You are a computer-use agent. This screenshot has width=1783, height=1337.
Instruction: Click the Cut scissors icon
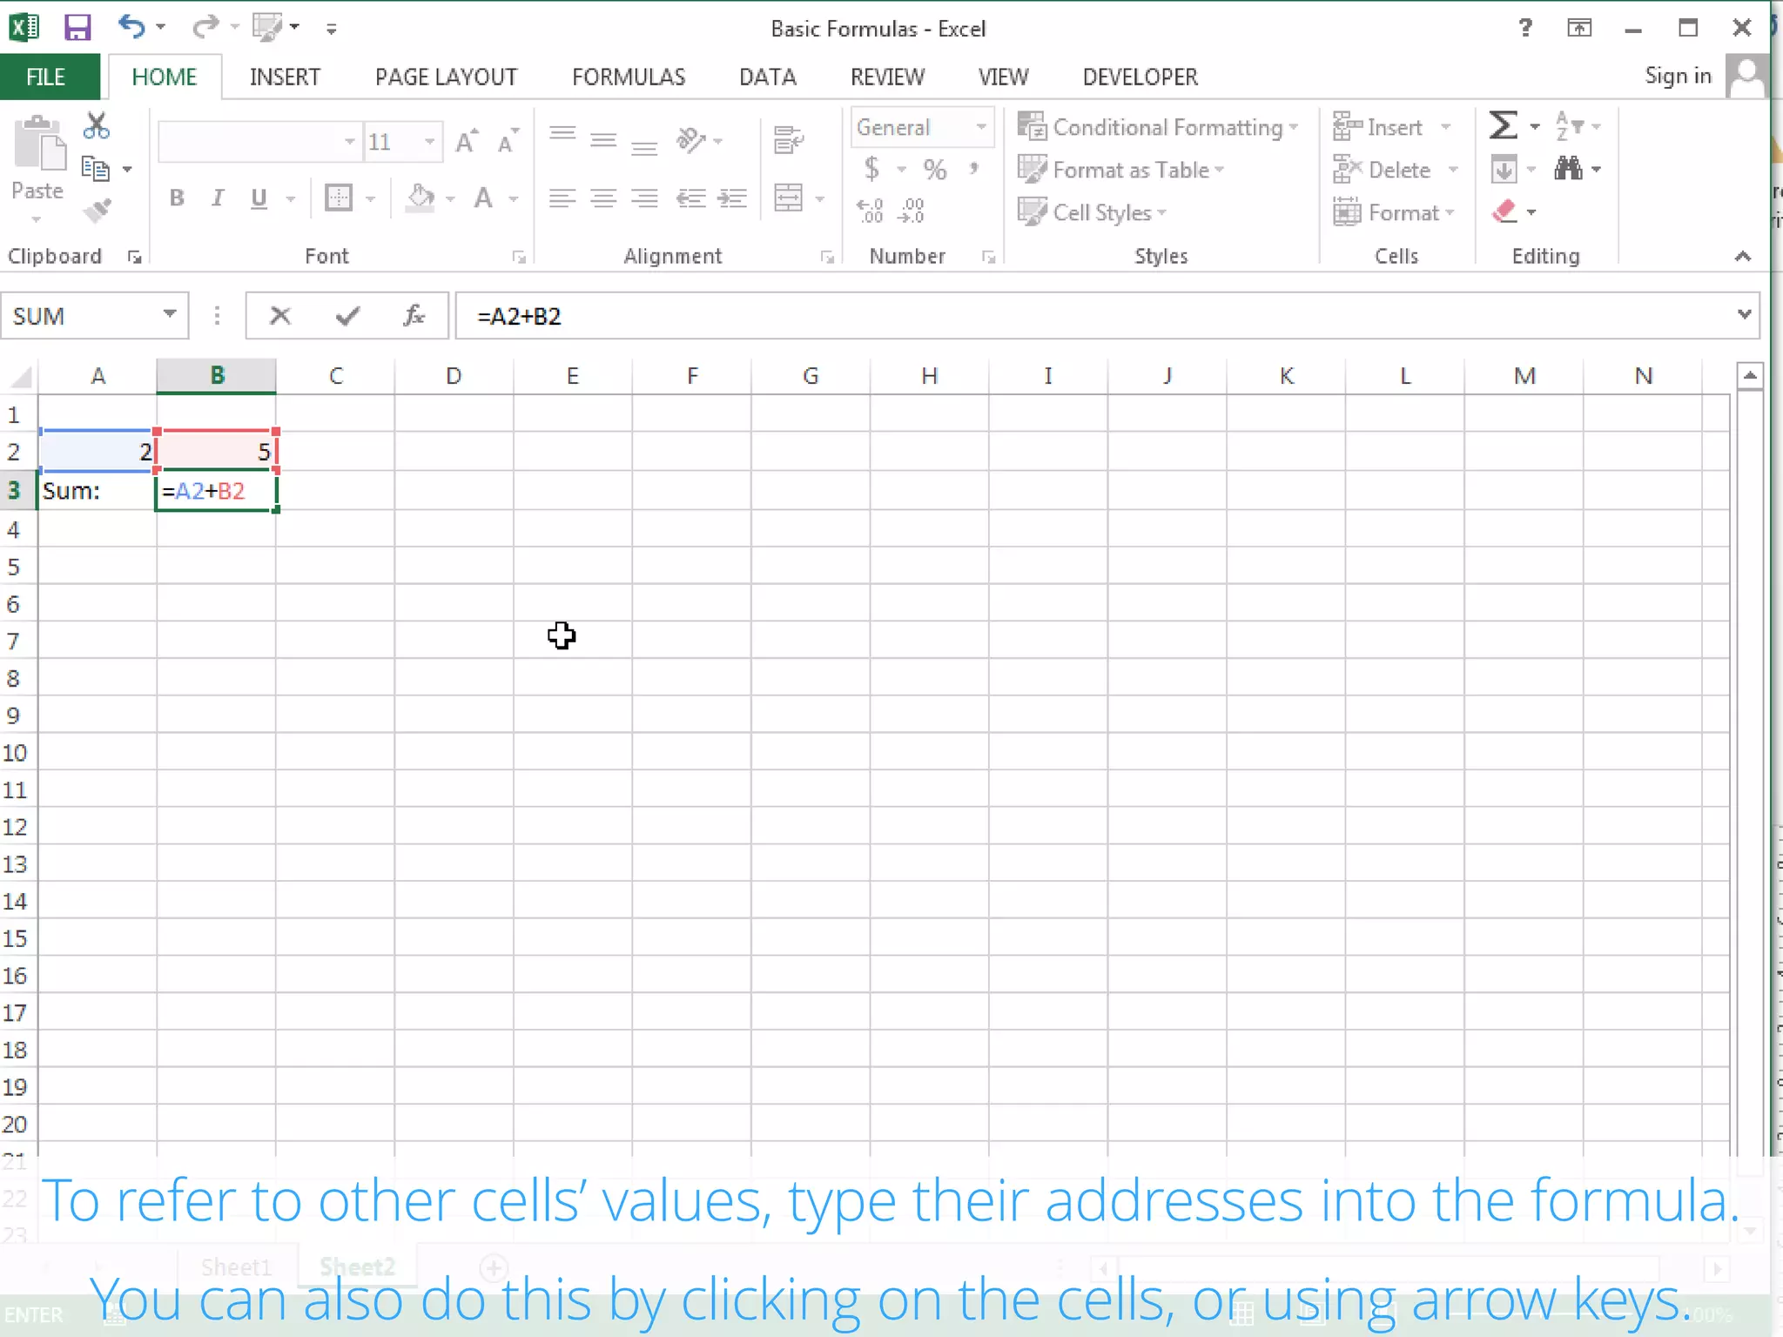96,126
